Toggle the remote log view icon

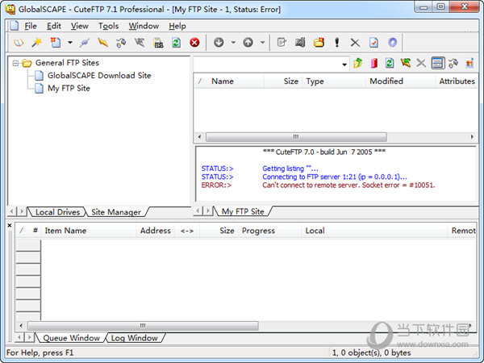coord(438,63)
